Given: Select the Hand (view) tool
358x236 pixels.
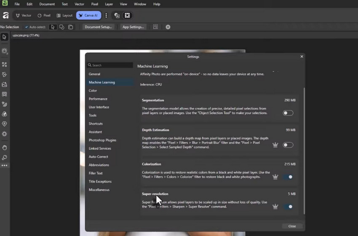Looking at the screenshot, I should 4,148.
